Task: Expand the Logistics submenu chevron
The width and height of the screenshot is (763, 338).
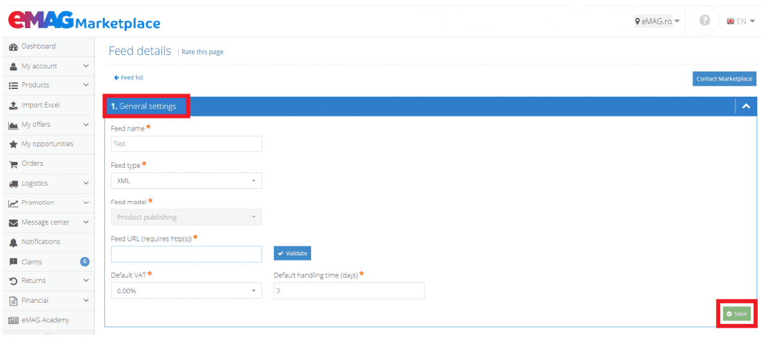Action: tap(86, 183)
